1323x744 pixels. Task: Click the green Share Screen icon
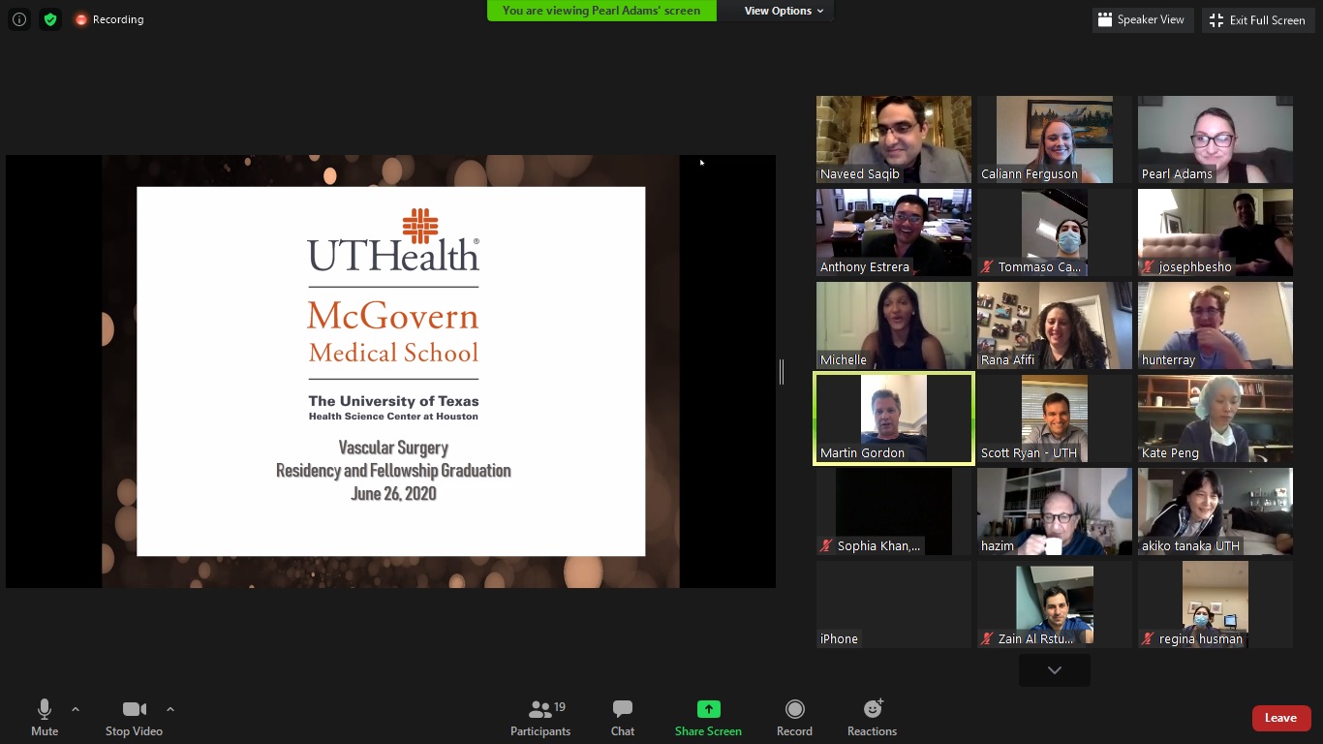click(708, 709)
